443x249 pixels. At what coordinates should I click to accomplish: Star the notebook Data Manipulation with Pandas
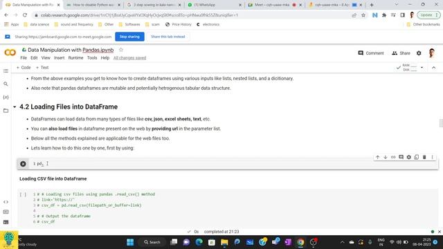click(x=121, y=50)
